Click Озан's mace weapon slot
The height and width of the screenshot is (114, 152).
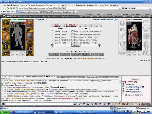[x=6, y=36]
